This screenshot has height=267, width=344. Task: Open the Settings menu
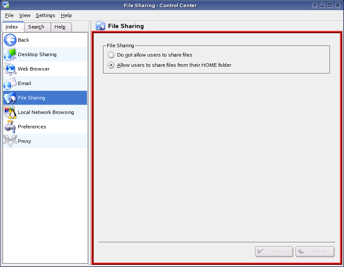click(46, 15)
